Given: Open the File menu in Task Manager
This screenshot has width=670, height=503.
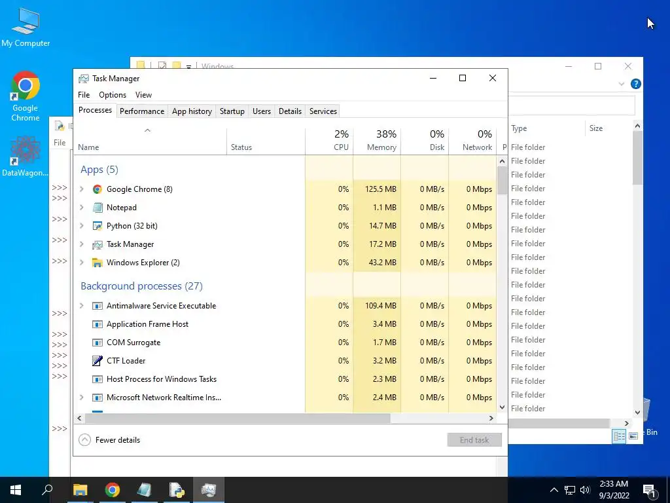Looking at the screenshot, I should pos(84,95).
